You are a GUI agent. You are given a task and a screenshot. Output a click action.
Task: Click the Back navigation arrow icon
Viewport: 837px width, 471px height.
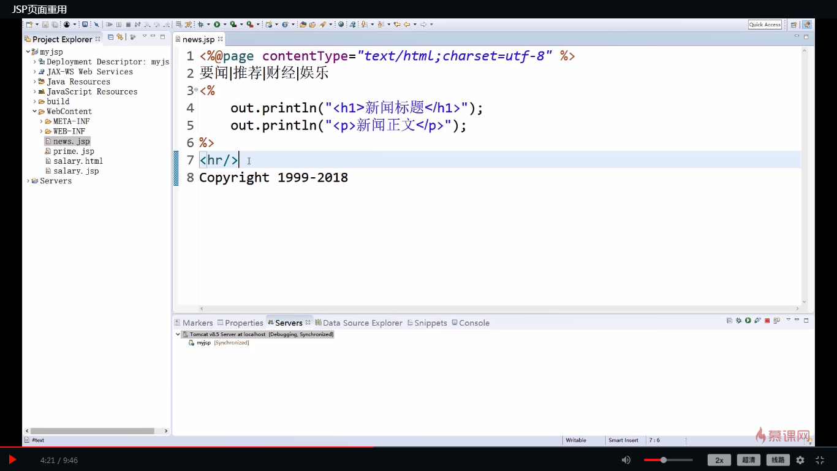click(x=407, y=25)
